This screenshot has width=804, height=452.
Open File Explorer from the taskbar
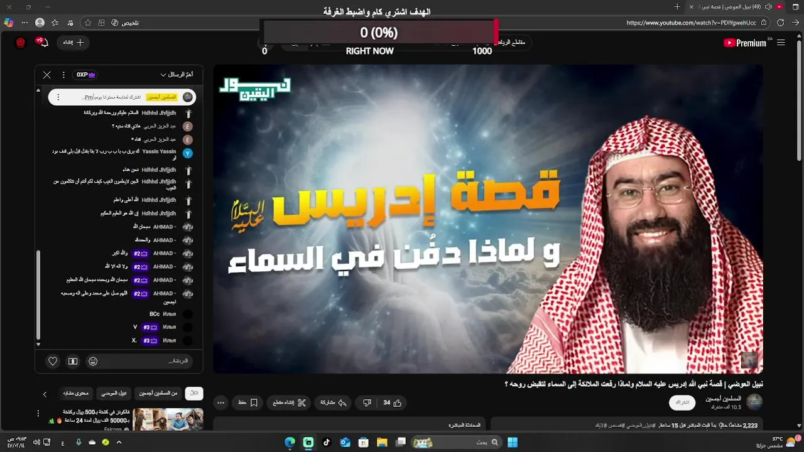382,443
